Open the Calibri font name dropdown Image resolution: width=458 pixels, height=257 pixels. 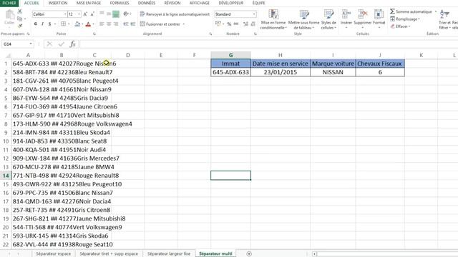(x=65, y=14)
